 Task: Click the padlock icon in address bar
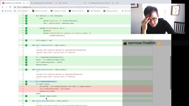[x=15, y=7]
